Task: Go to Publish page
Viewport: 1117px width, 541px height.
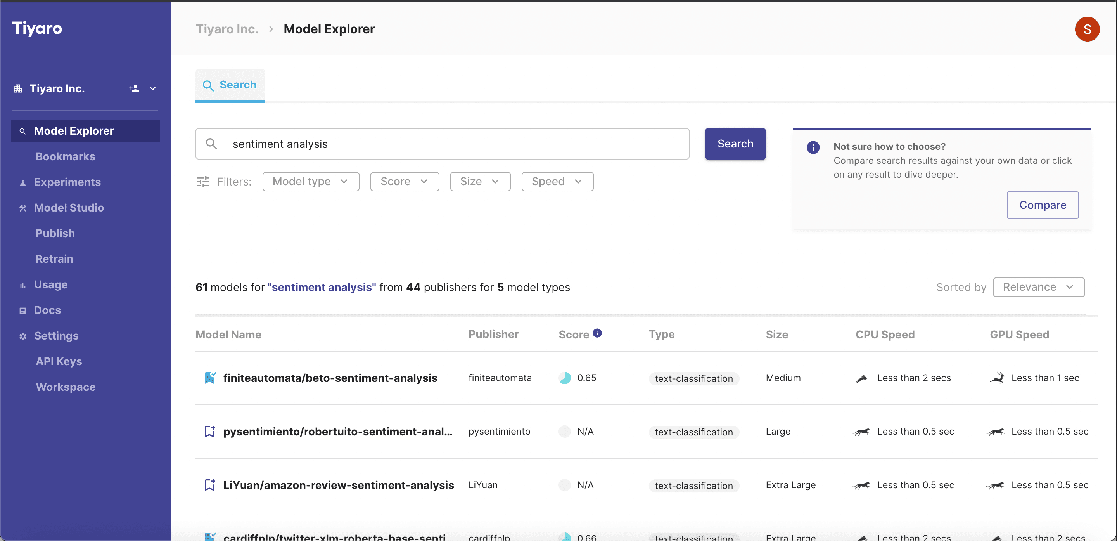Action: (55, 233)
